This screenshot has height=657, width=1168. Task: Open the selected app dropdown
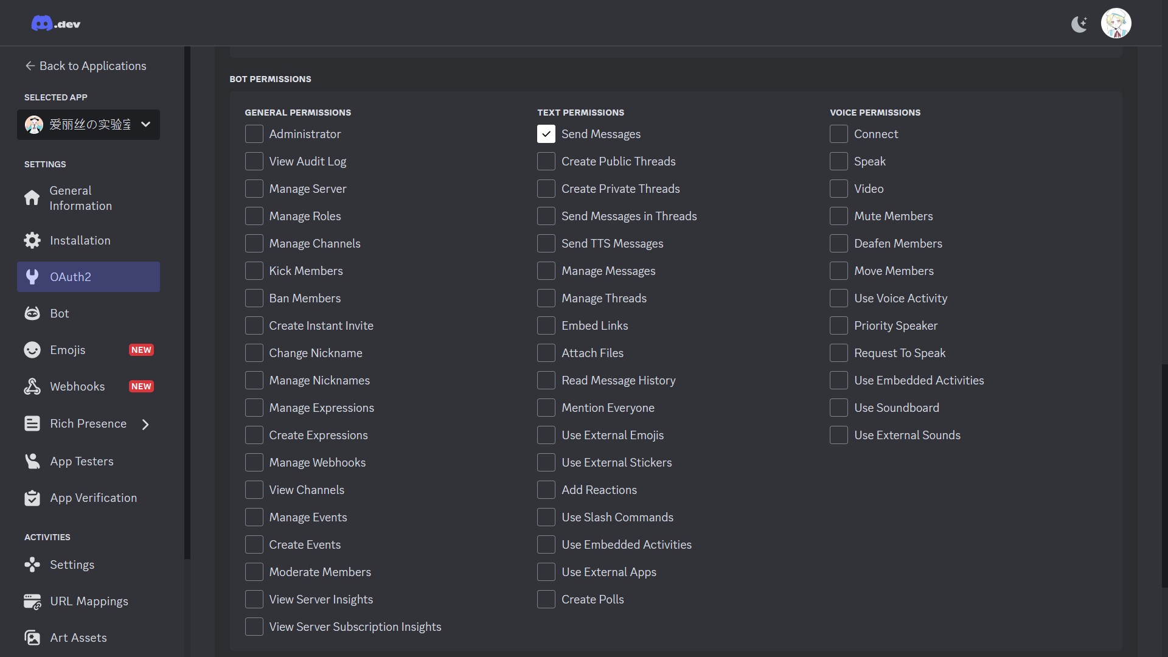88,125
